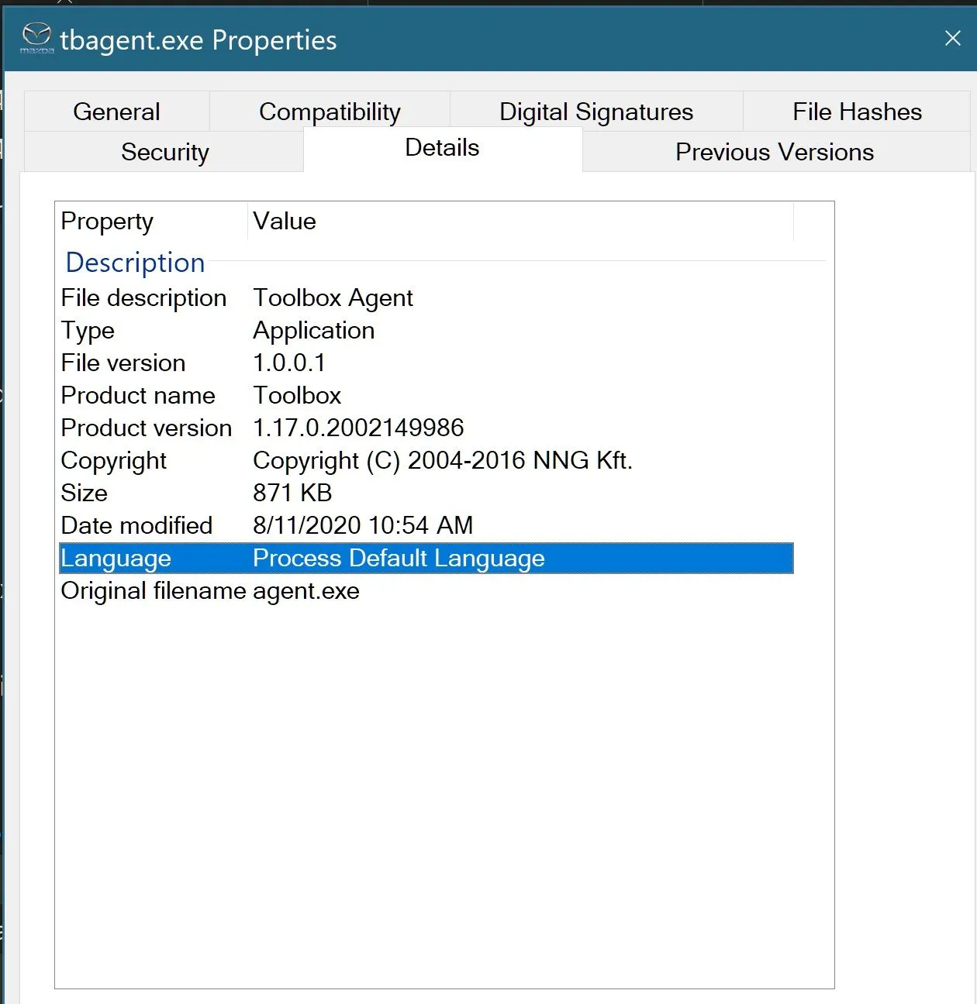The width and height of the screenshot is (977, 1004).
Task: Select the Type property row
Action: point(88,331)
